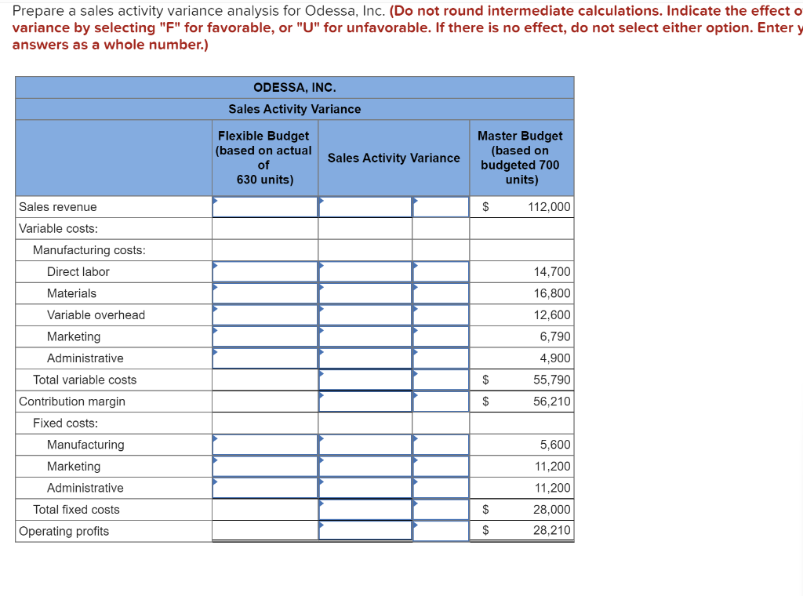803x596 pixels.
Task: Click variable Marketing flexible budget cell
Action: (x=265, y=336)
